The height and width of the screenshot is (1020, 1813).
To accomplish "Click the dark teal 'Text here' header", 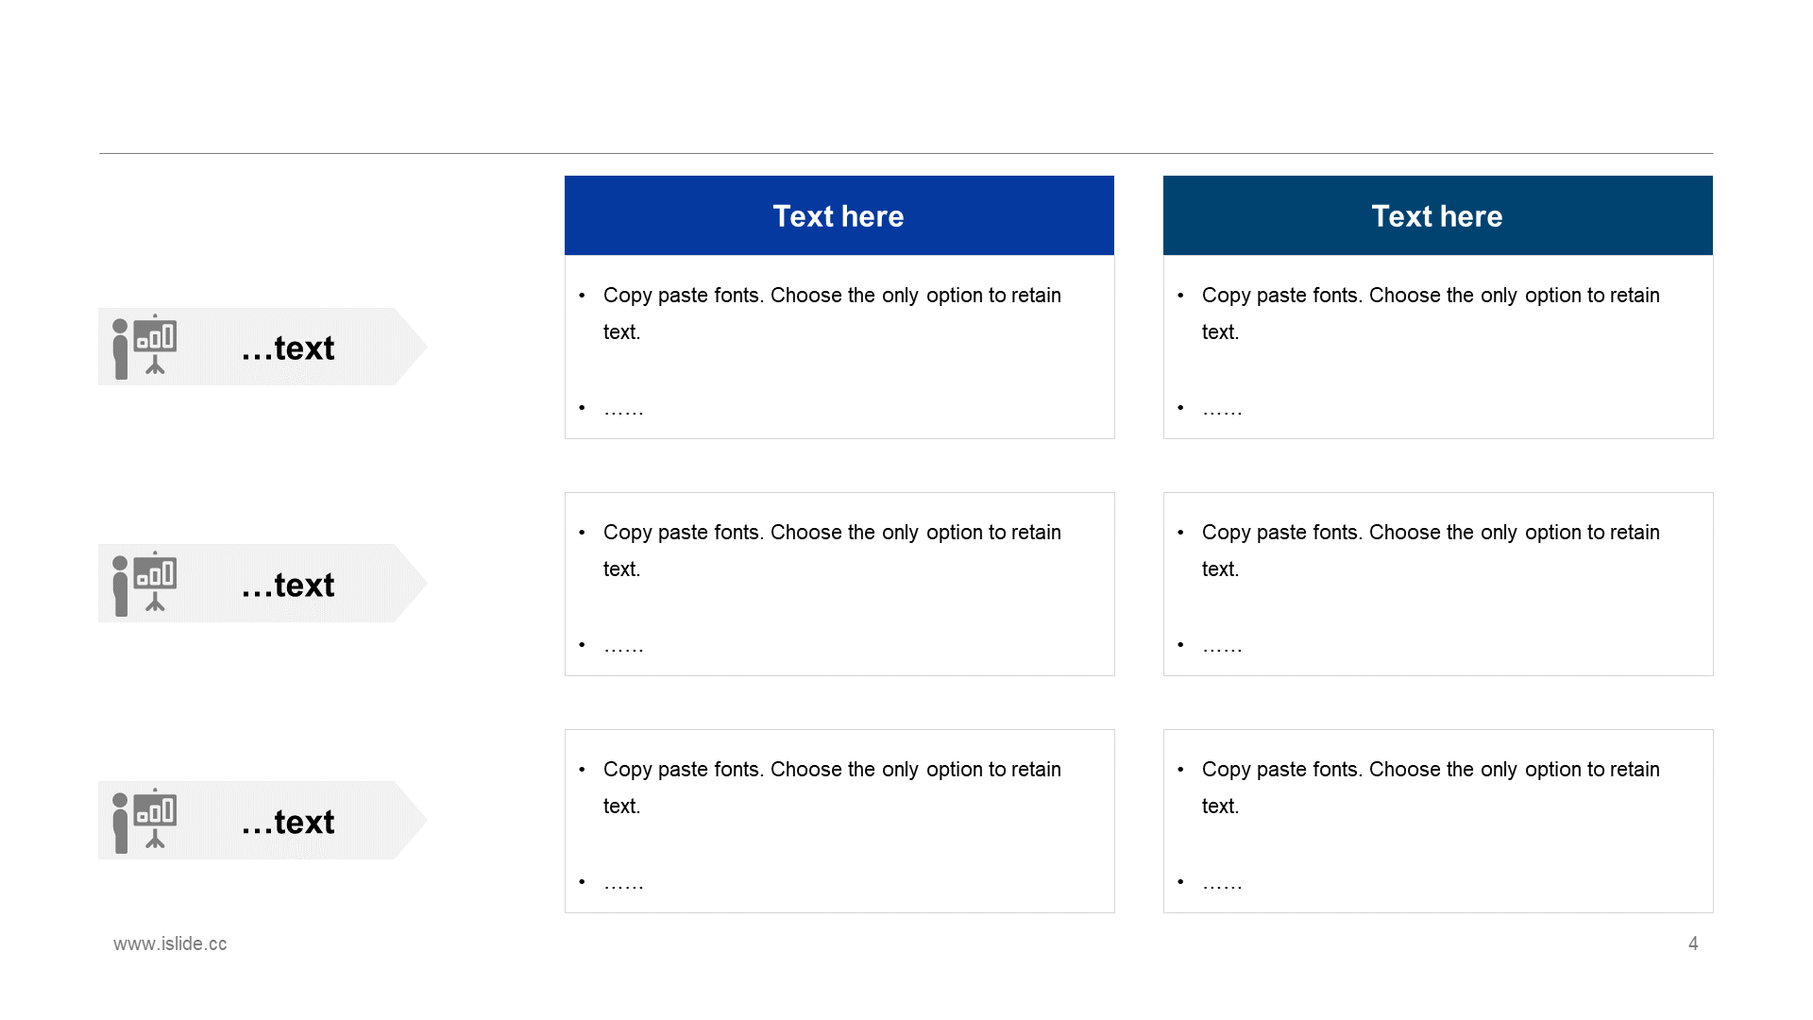I will click(x=1438, y=215).
